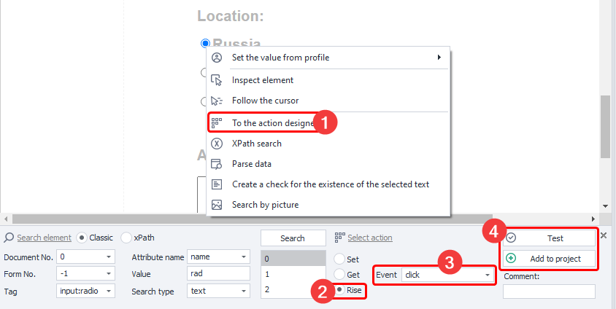616x309 pixels.
Task: Click the Search by picture icon
Action: coord(216,205)
